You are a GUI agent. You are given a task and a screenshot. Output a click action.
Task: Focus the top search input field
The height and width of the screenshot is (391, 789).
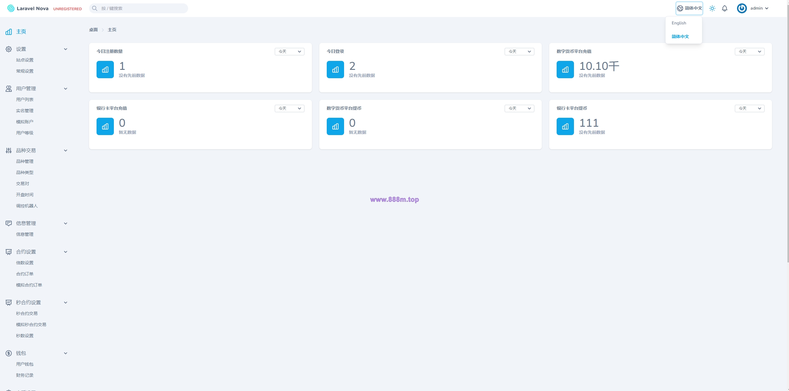click(139, 8)
